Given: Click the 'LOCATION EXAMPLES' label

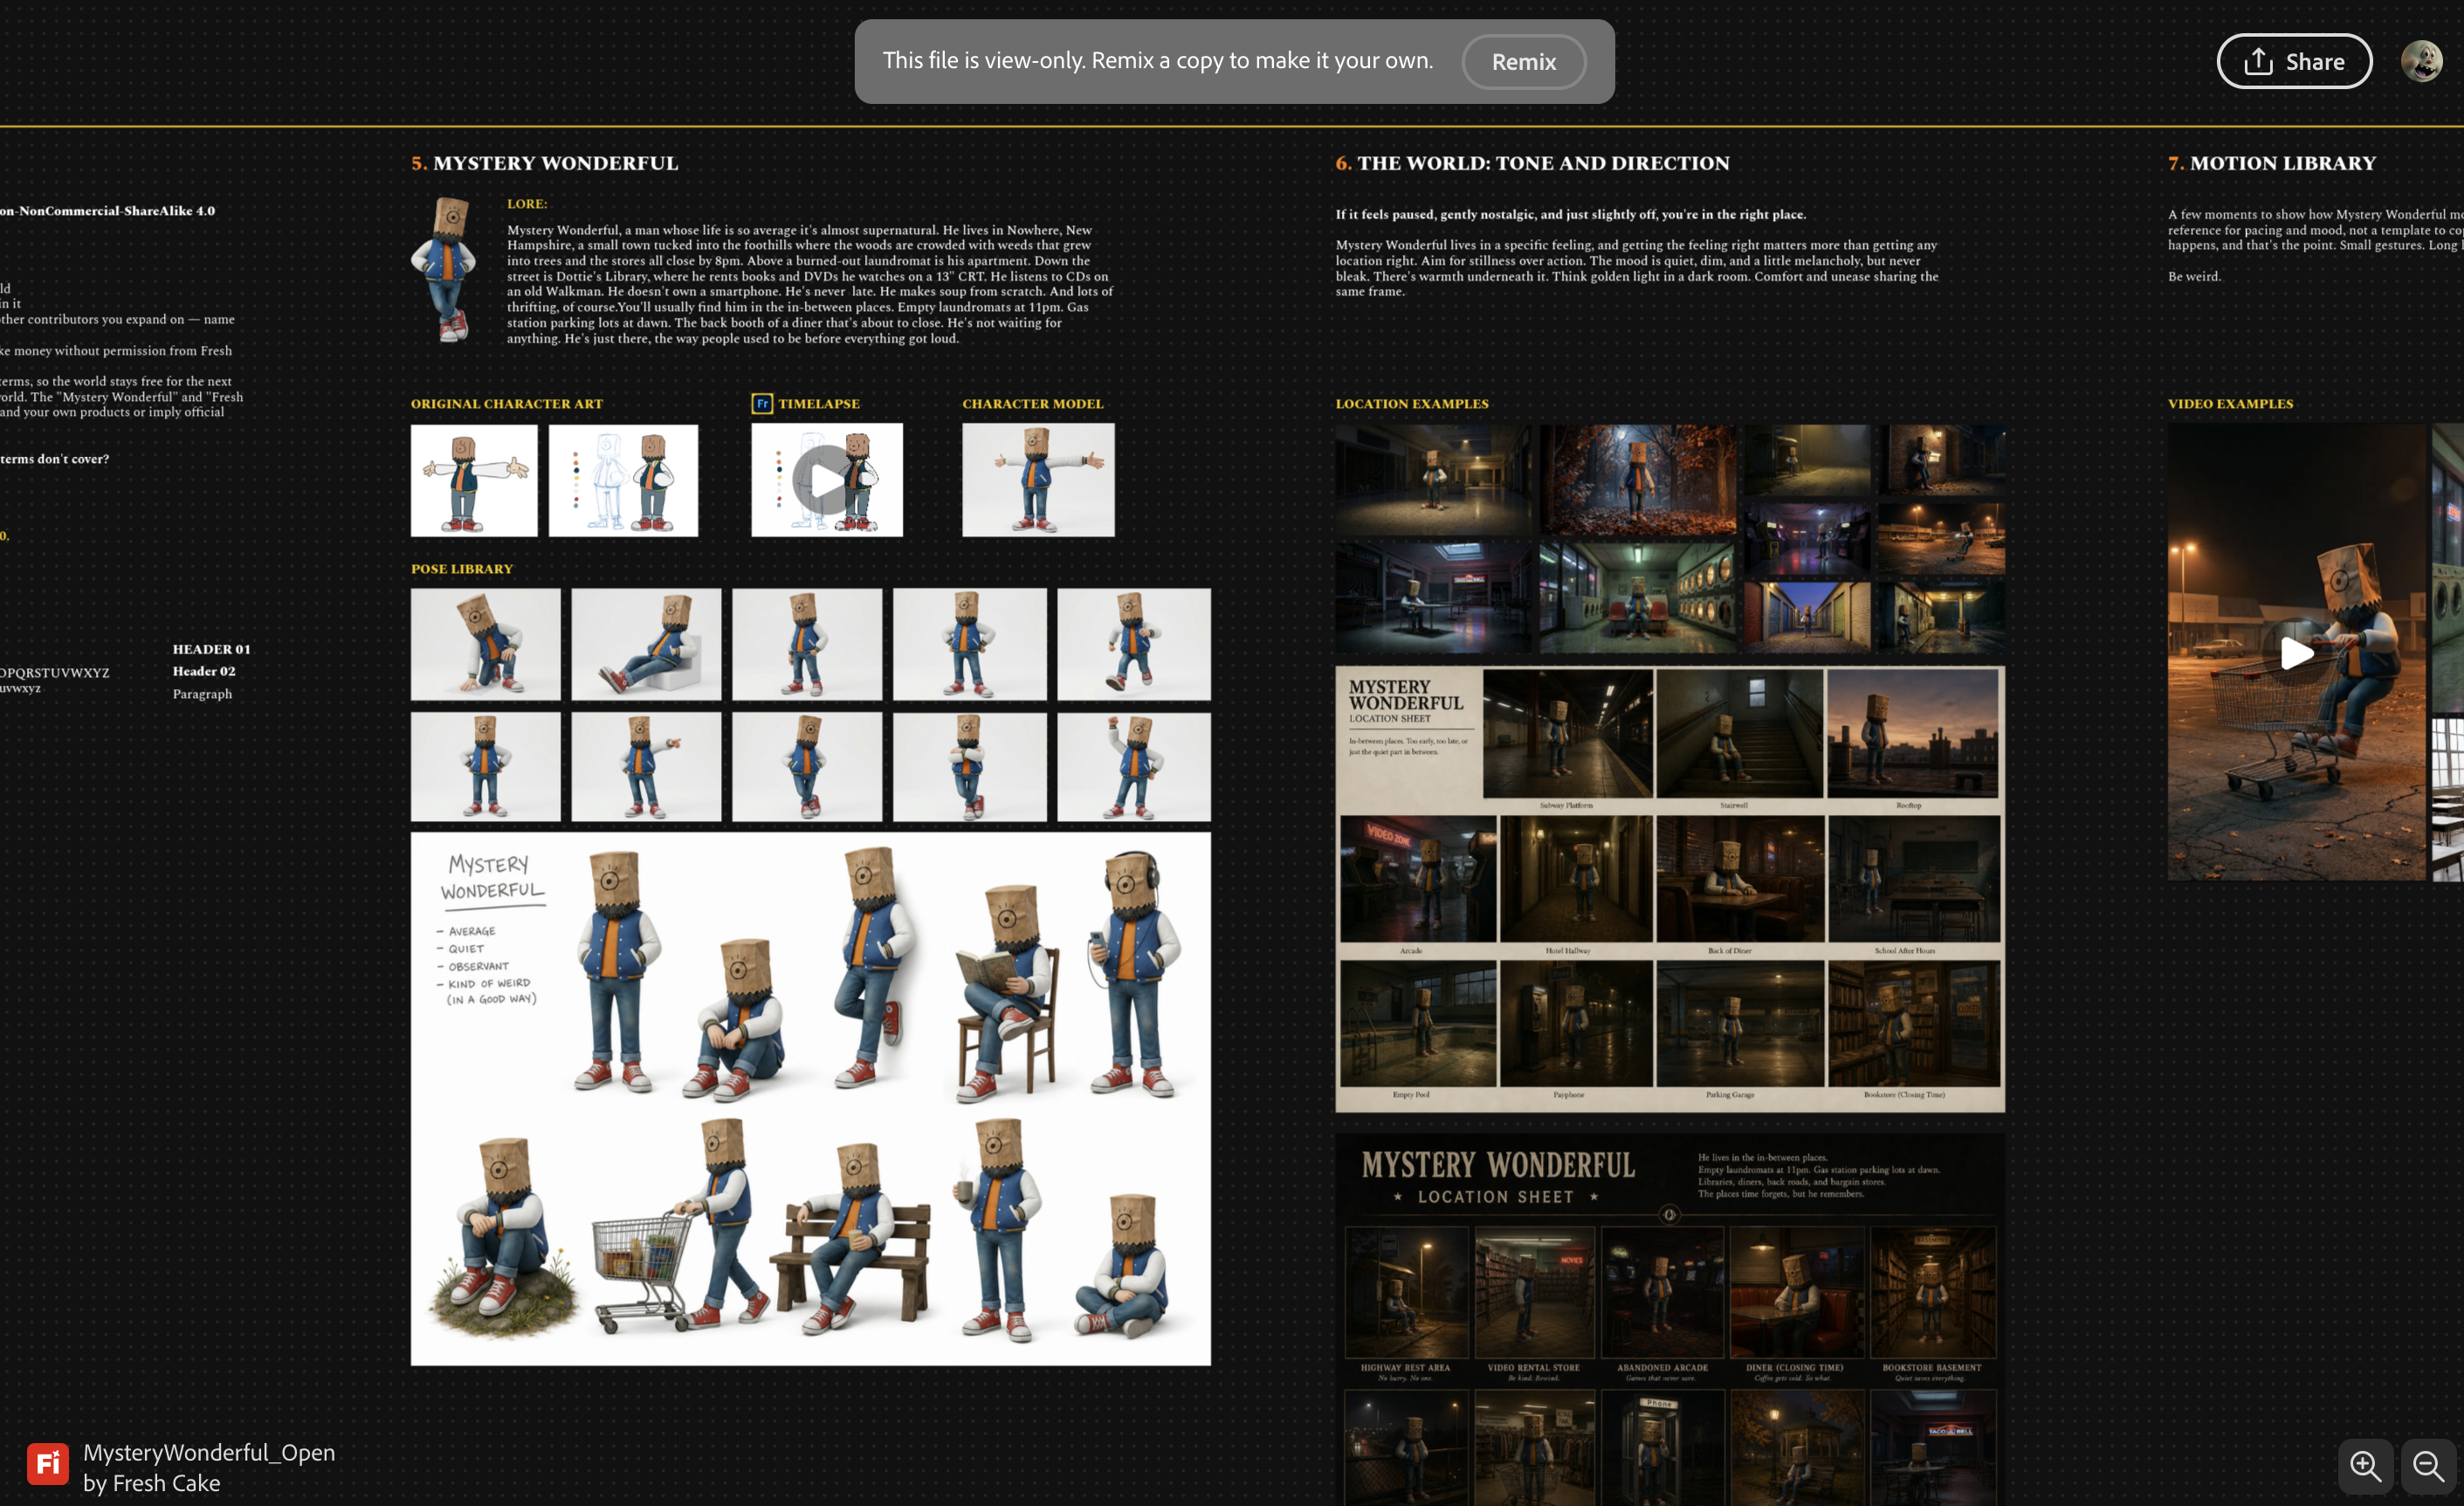Looking at the screenshot, I should [x=1412, y=404].
